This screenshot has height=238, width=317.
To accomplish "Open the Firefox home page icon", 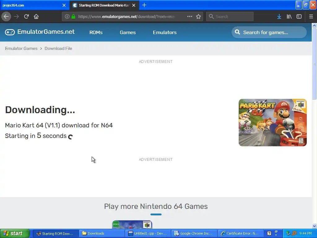I will click(36, 16).
